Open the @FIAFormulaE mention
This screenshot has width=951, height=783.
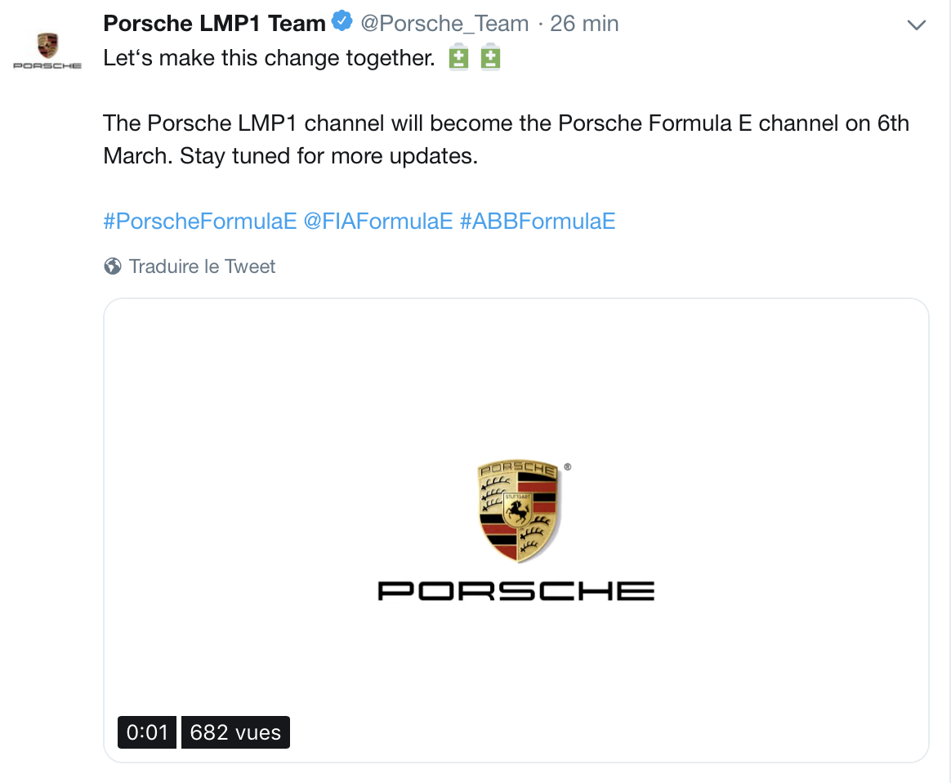(x=377, y=221)
